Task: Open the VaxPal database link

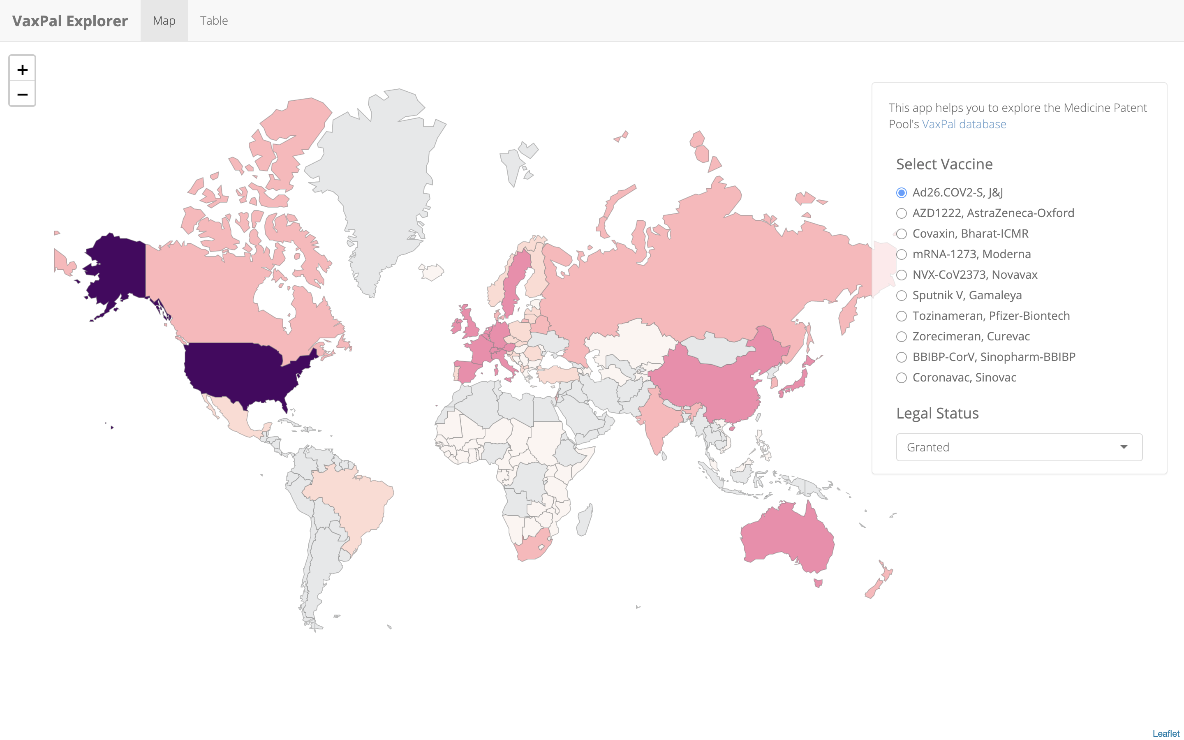Action: pos(963,124)
